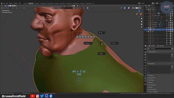Add a new shape key with plus button
The width and height of the screenshot is (174, 98).
pyautogui.click(x=172, y=66)
